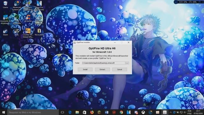Select the Nova pasta folder icon
204x115 pixels.
(x=39, y=32)
